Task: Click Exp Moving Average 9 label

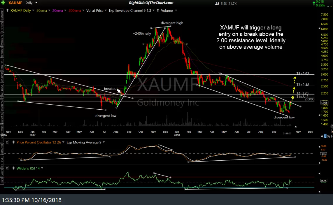Action: pos(84,142)
